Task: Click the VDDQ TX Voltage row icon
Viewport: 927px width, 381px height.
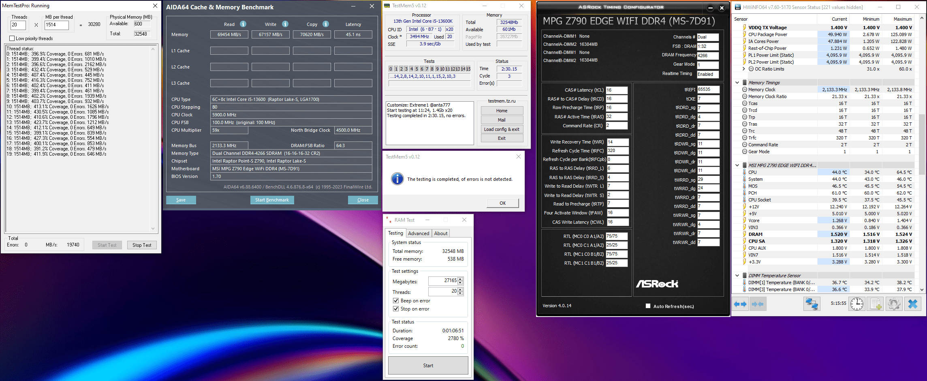Action: [x=744, y=28]
